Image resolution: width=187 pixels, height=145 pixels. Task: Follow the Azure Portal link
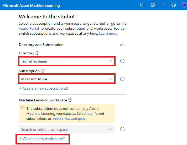tap(29, 28)
